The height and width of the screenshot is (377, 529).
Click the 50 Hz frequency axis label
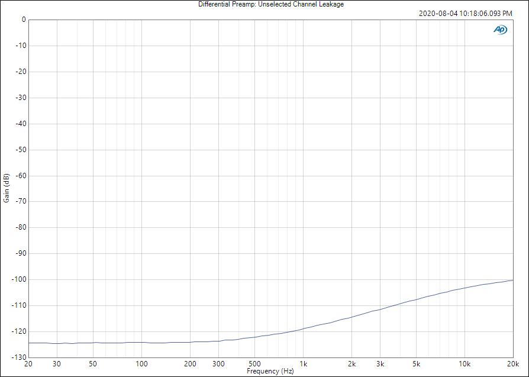(93, 364)
